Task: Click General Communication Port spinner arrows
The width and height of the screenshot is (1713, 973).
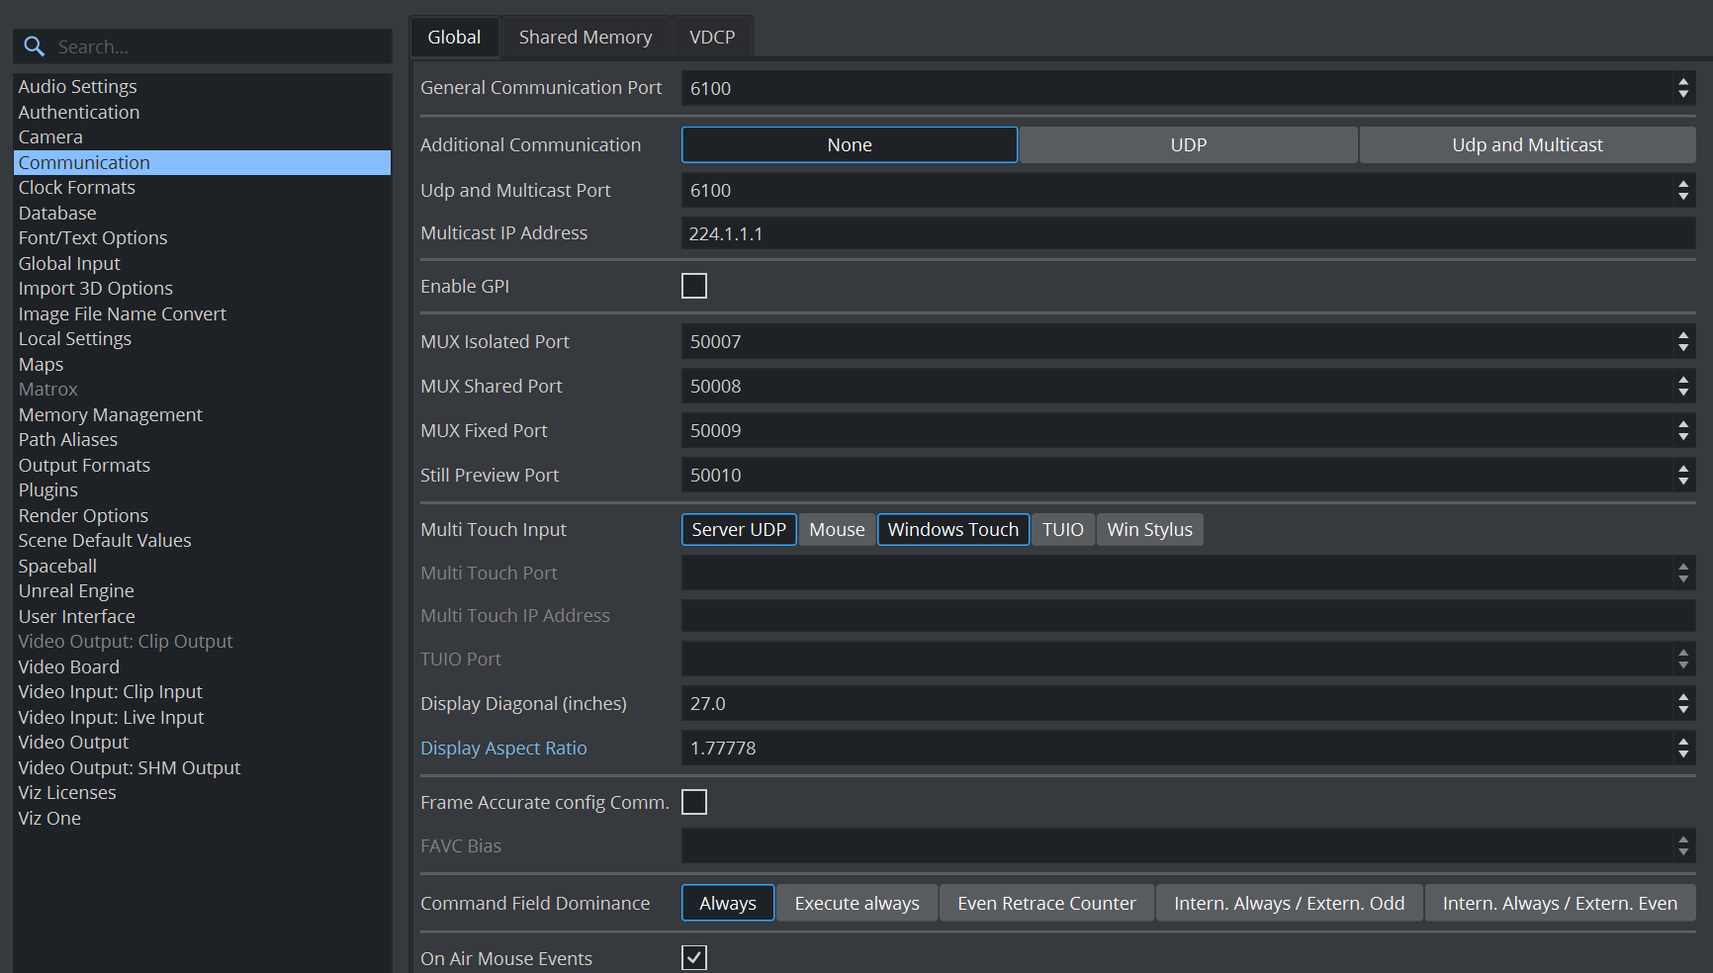Action: pyautogui.click(x=1682, y=88)
